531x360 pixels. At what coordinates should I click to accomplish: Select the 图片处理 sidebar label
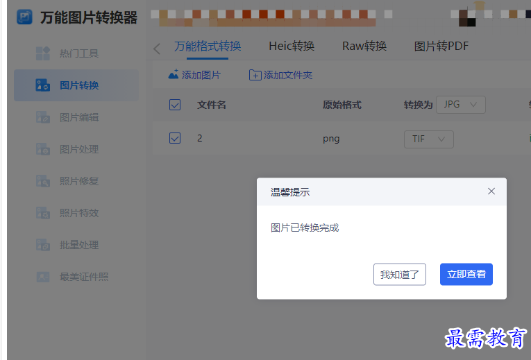79,149
